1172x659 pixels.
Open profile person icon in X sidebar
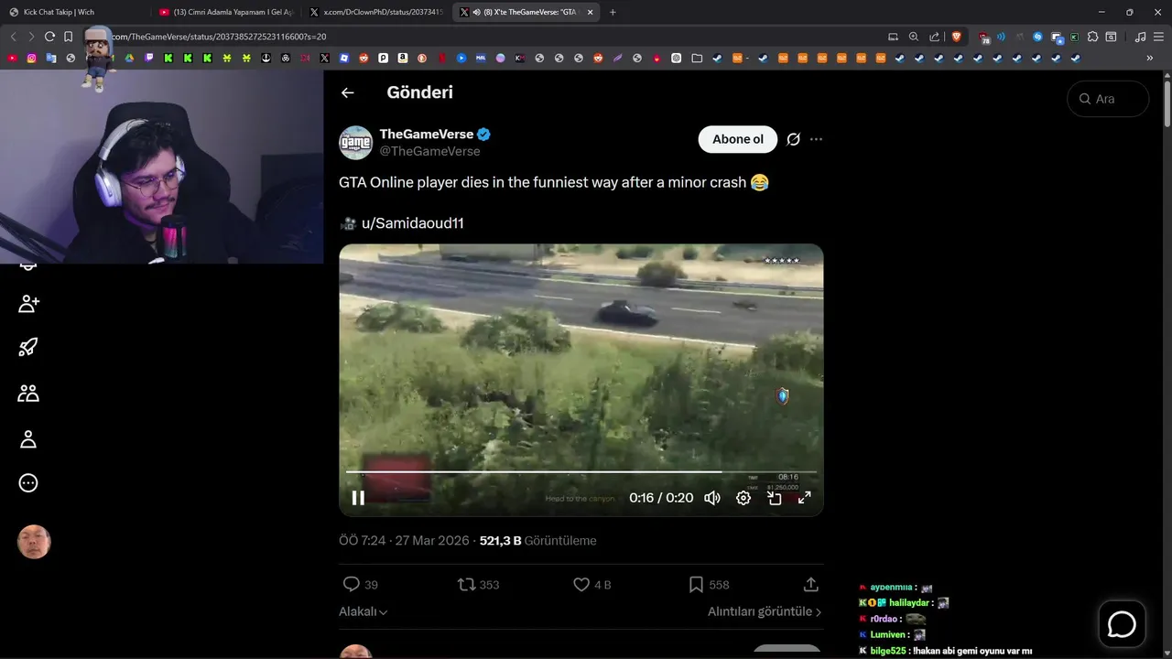tap(28, 439)
